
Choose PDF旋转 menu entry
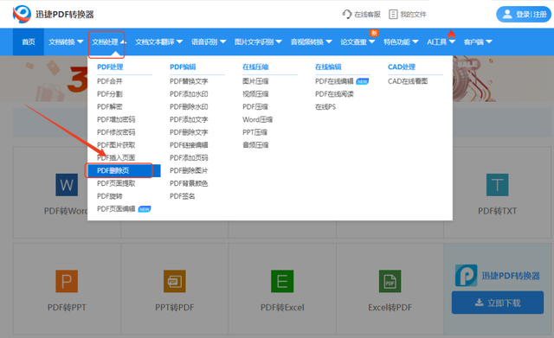click(x=110, y=196)
